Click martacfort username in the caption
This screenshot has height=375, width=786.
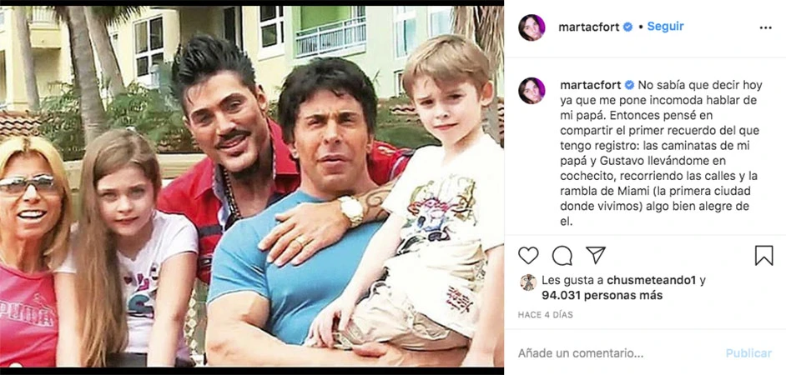click(591, 85)
